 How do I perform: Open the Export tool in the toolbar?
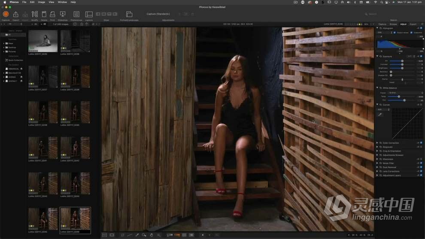(16, 14)
